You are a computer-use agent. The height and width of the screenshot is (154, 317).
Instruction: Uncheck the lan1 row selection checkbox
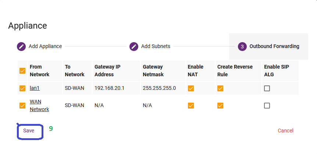tap(22, 88)
